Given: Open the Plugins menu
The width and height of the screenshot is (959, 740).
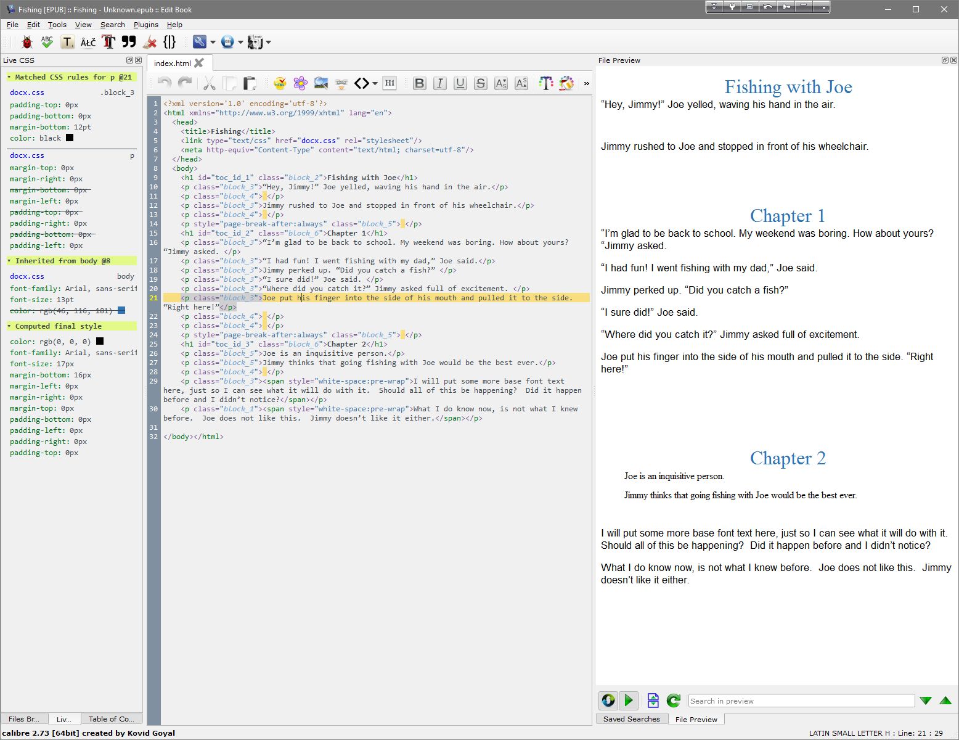Looking at the screenshot, I should coord(145,25).
